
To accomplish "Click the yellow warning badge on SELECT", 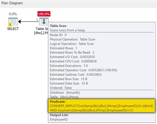I will click(10, 24).
